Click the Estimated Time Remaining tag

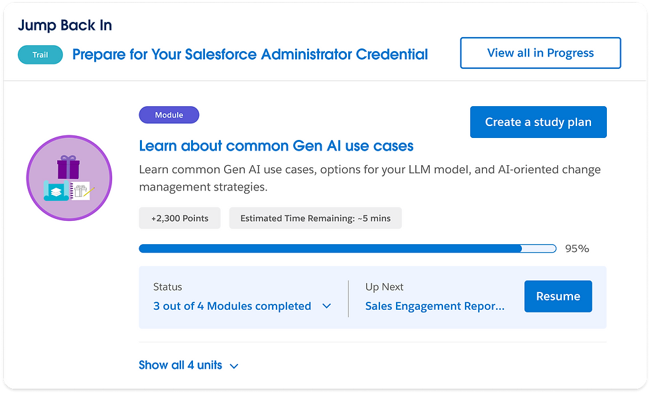(315, 218)
